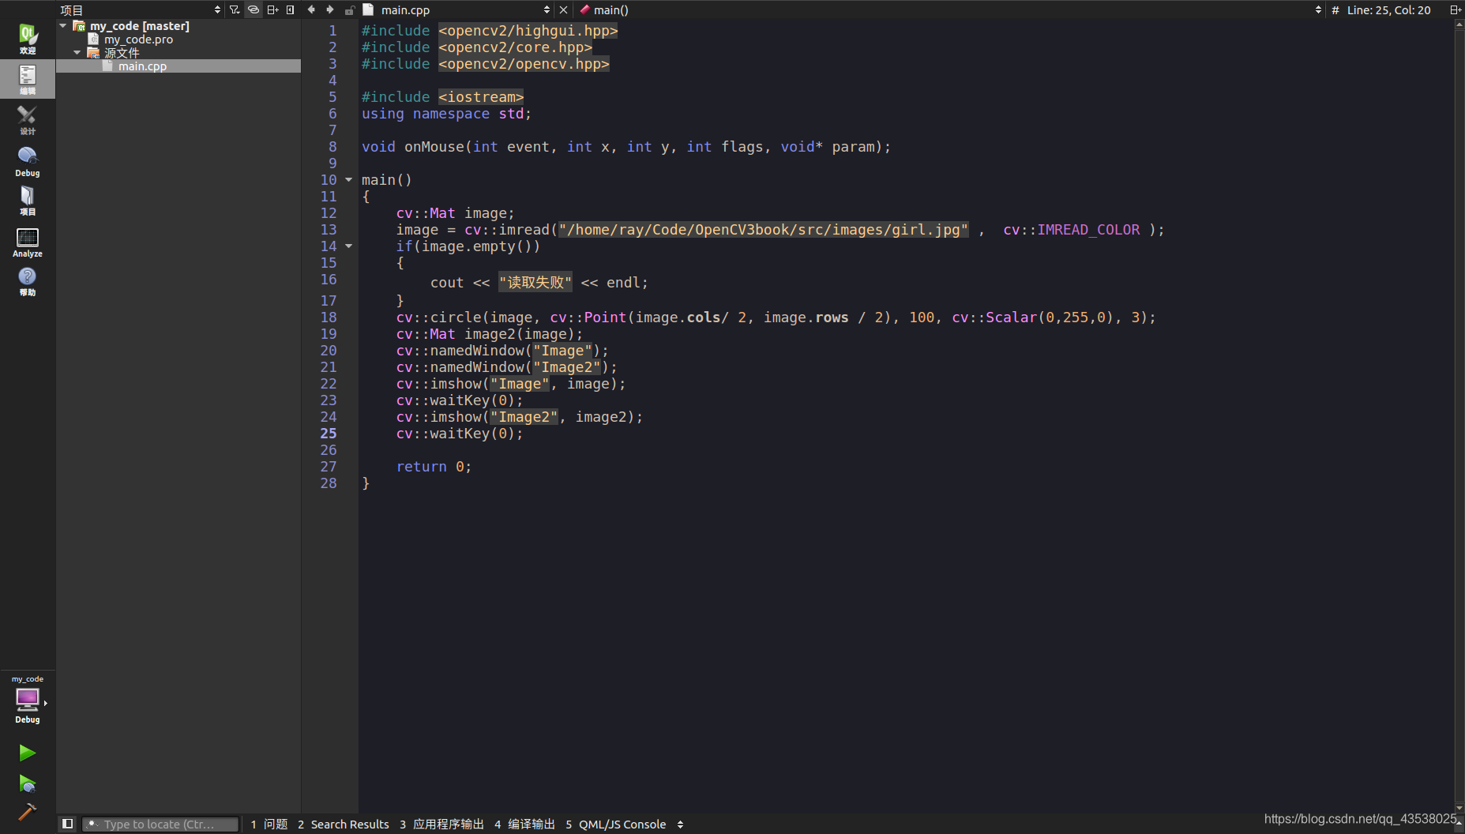Viewport: 1465px width, 834px height.
Task: Click the split project pane icon
Action: click(272, 9)
